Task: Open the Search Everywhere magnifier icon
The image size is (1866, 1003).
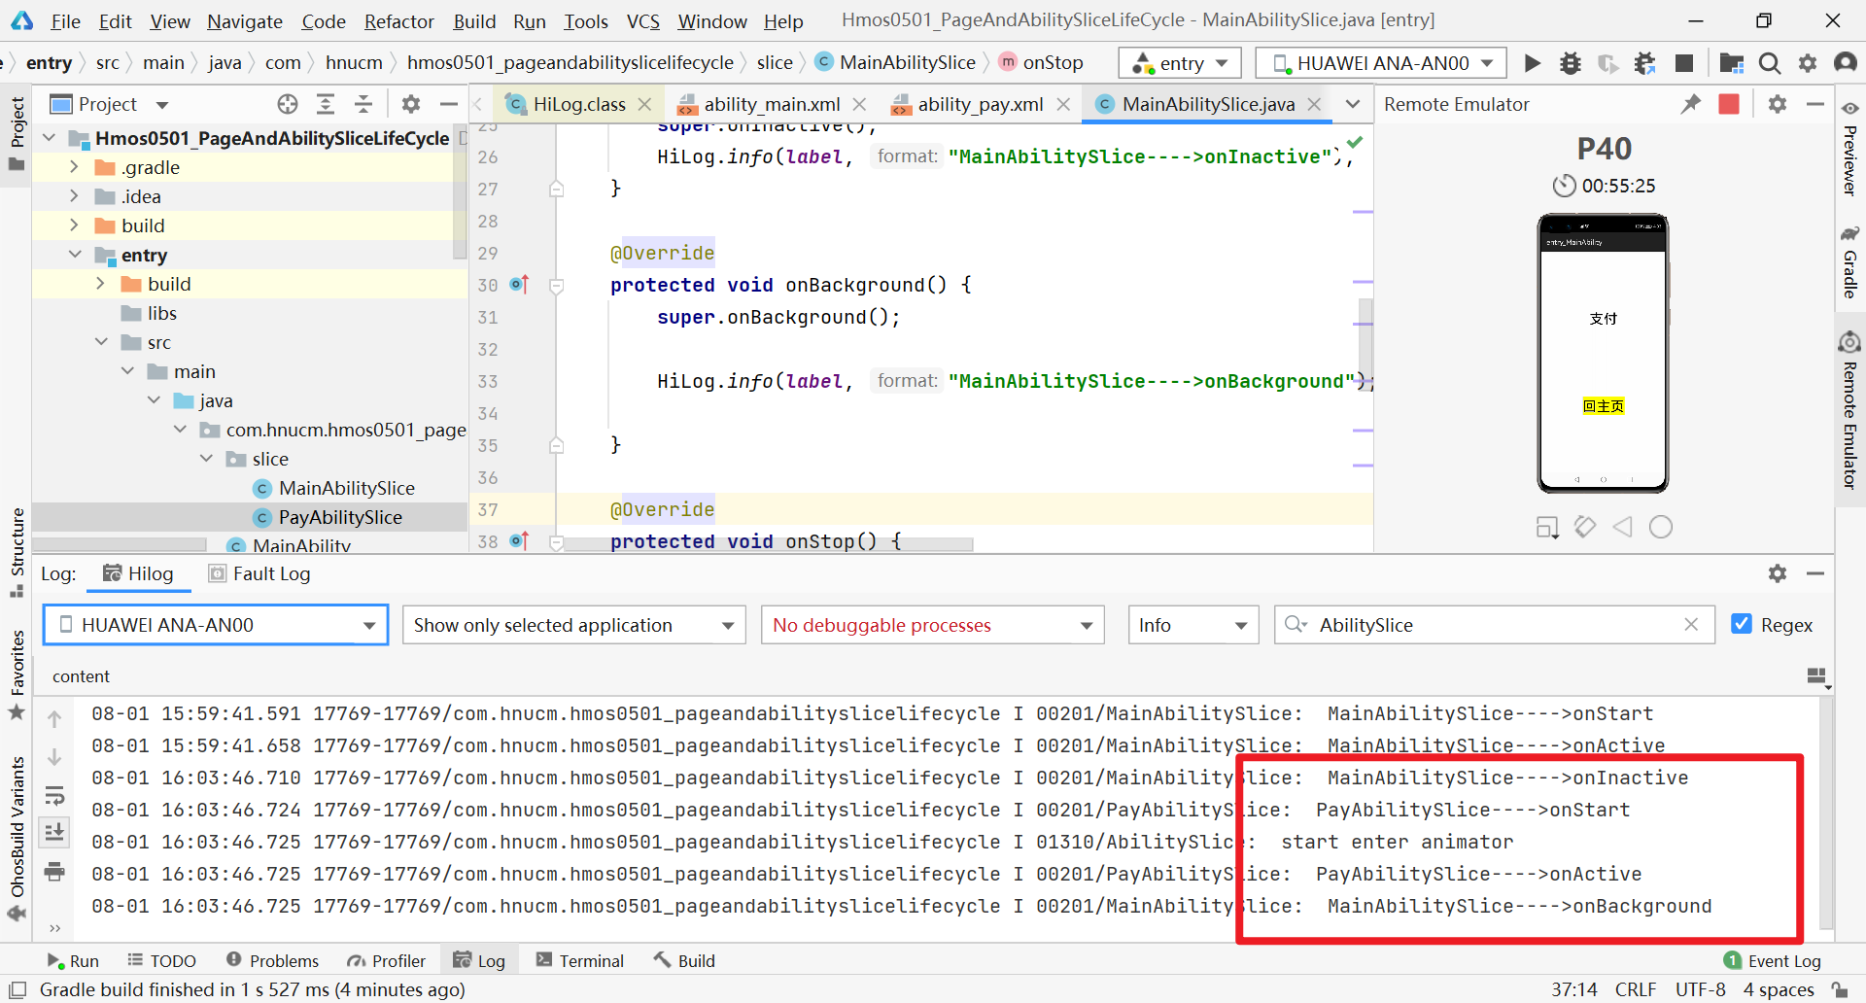Action: (x=1770, y=63)
